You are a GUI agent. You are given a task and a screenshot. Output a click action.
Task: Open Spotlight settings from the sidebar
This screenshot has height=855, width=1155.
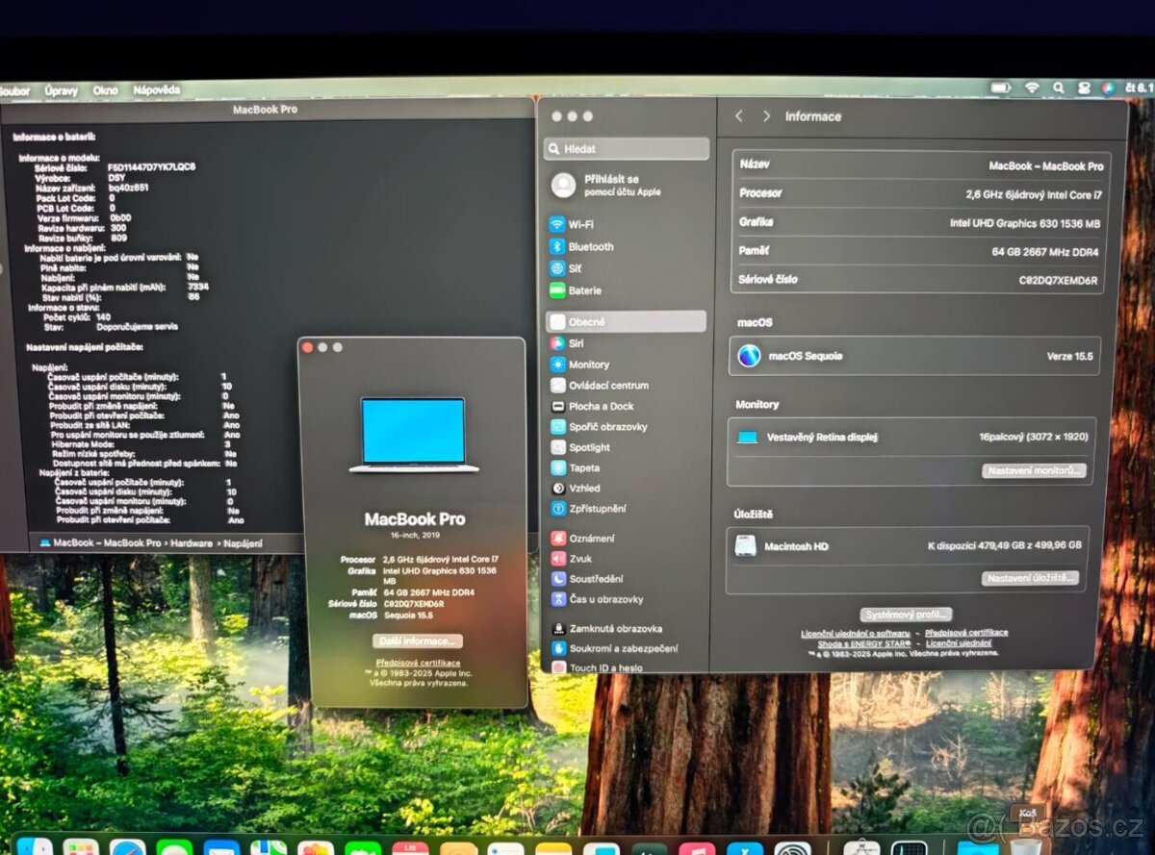pyautogui.click(x=589, y=446)
